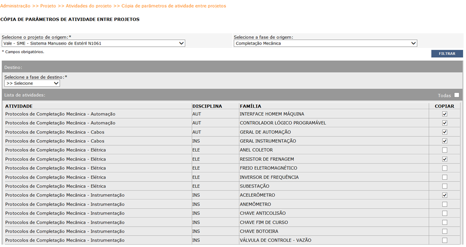Check copy for INVERSOR DE FREQUÊNCIA

click(x=445, y=177)
